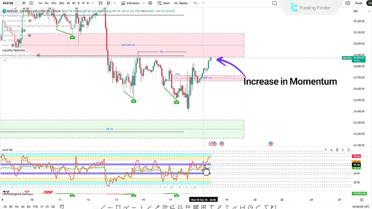Zoom out chart with minus control
The image size is (372, 209).
coord(165,187)
